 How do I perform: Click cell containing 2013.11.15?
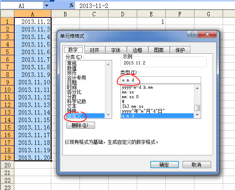tap(33, 120)
